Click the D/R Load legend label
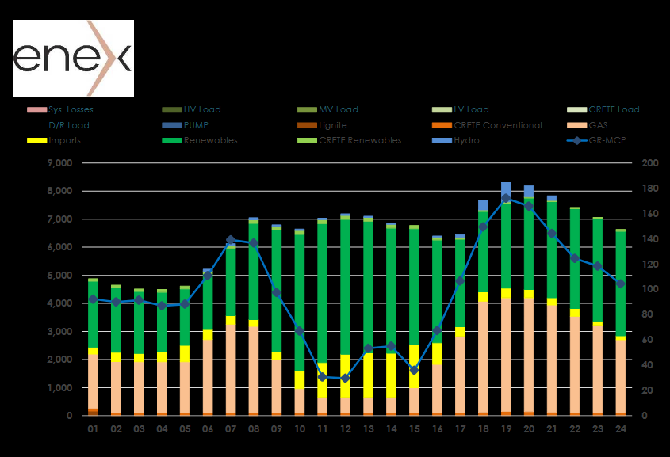Image resolution: width=670 pixels, height=457 pixels. pyautogui.click(x=69, y=125)
